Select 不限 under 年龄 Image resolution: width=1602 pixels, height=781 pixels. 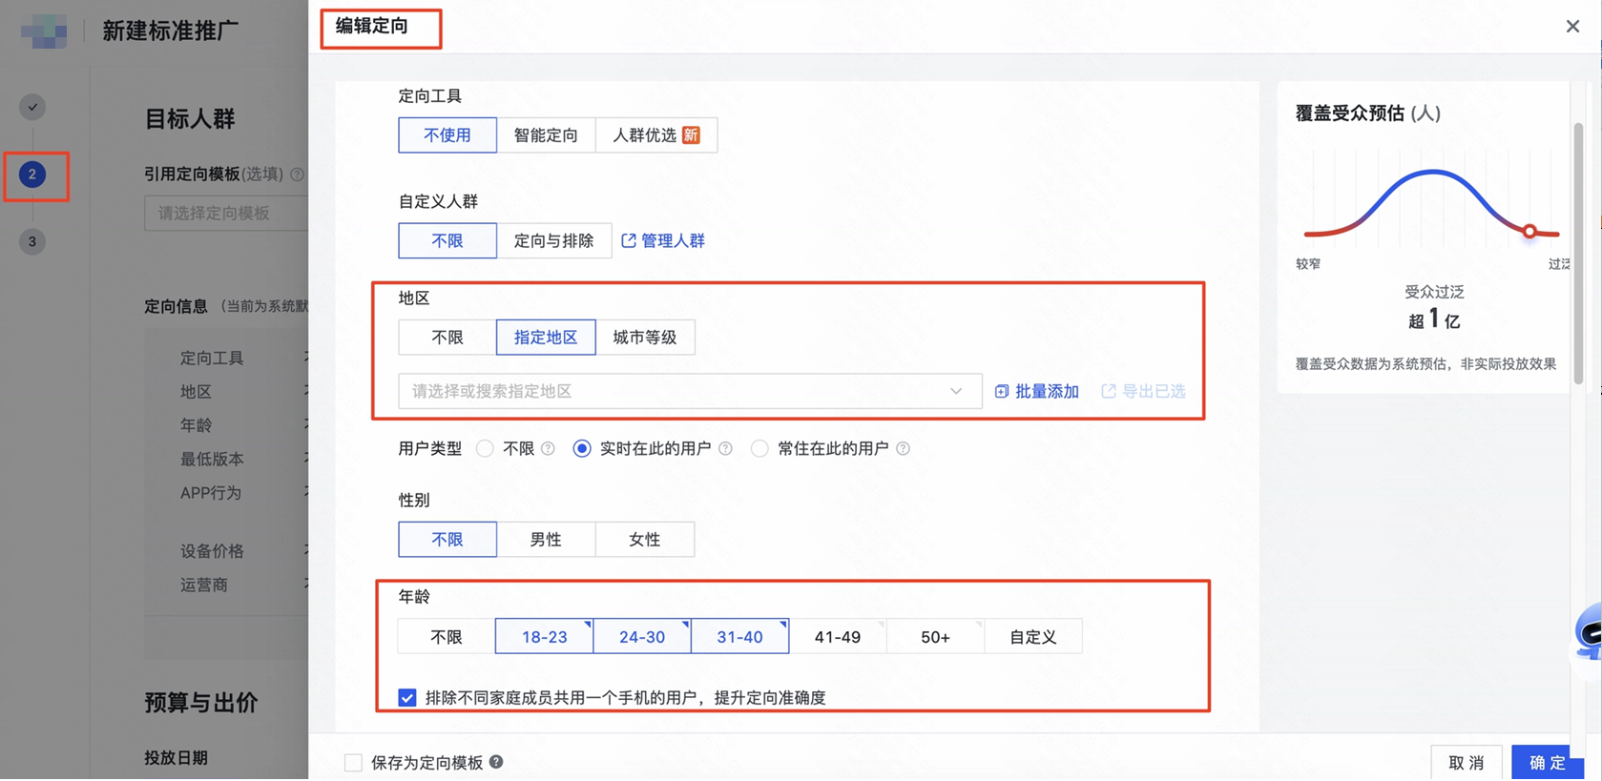pos(447,637)
